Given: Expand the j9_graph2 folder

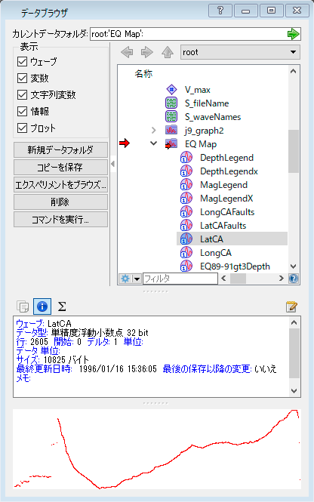Looking at the screenshot, I should 154,131.
